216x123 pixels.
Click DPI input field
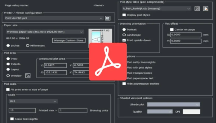click(191, 112)
